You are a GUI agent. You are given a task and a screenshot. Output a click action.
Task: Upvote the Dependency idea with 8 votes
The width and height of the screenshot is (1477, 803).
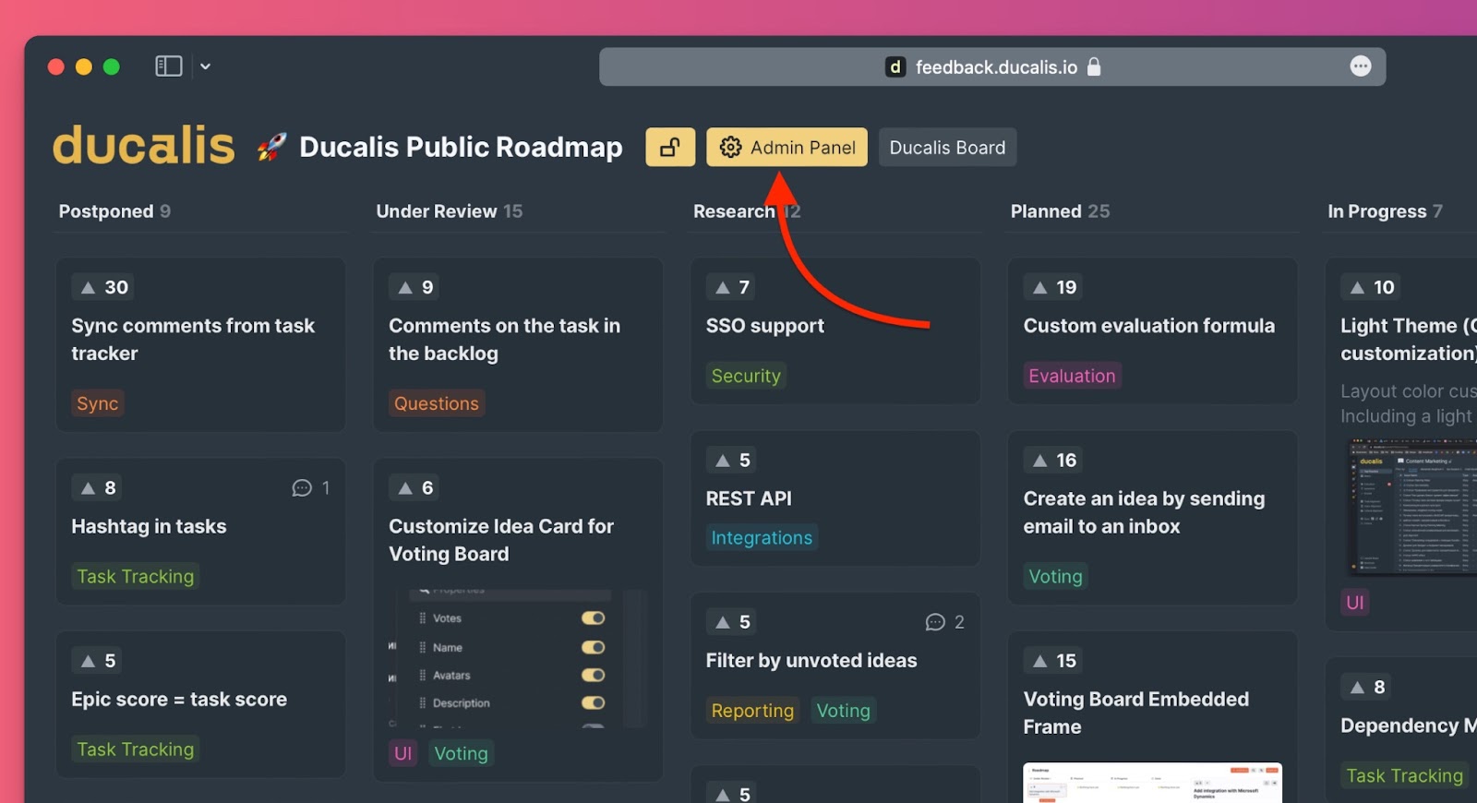1367,687
